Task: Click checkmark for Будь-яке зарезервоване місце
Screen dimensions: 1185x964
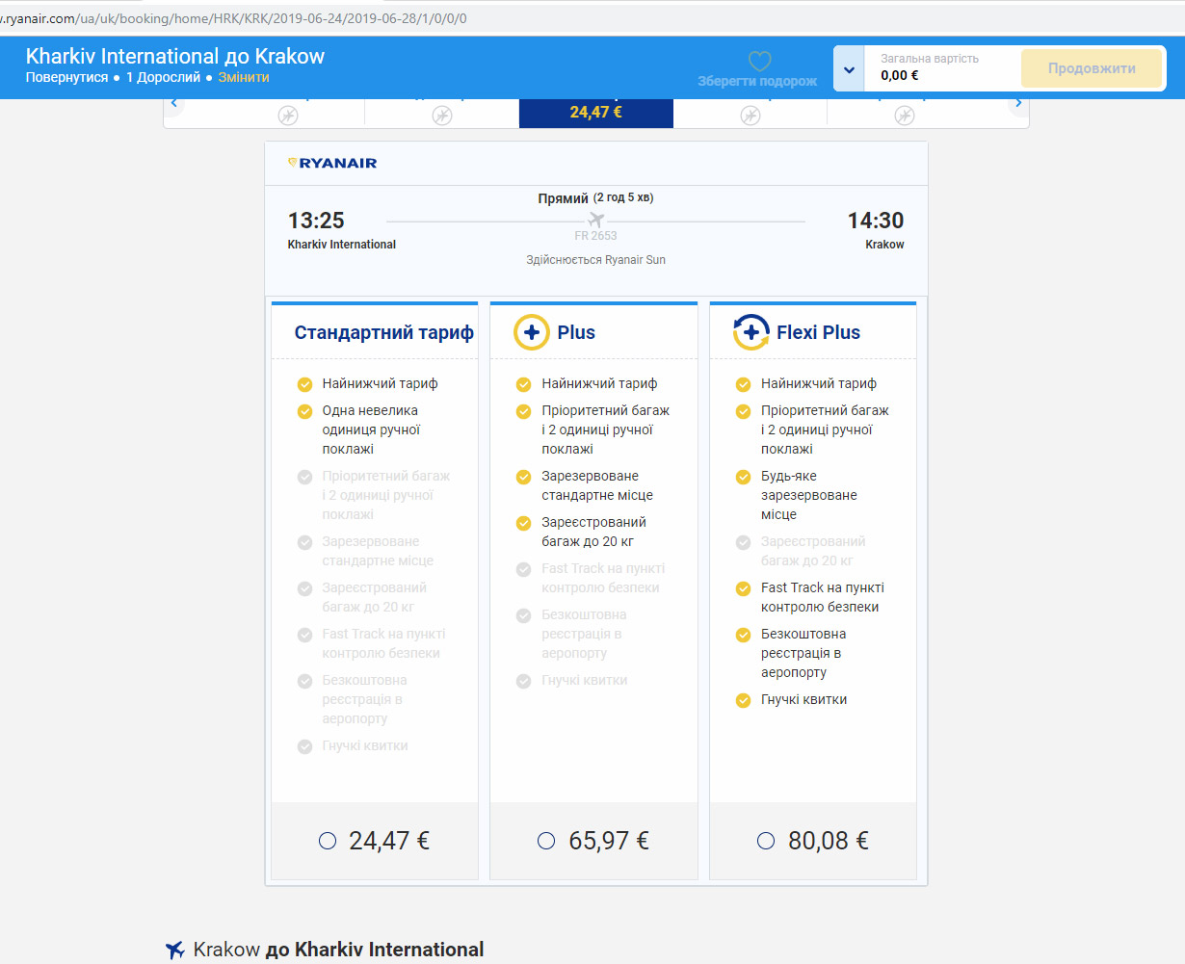Action: 743,477
